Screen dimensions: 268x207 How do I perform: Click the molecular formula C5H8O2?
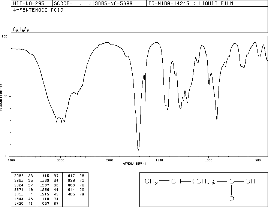click(x=21, y=30)
